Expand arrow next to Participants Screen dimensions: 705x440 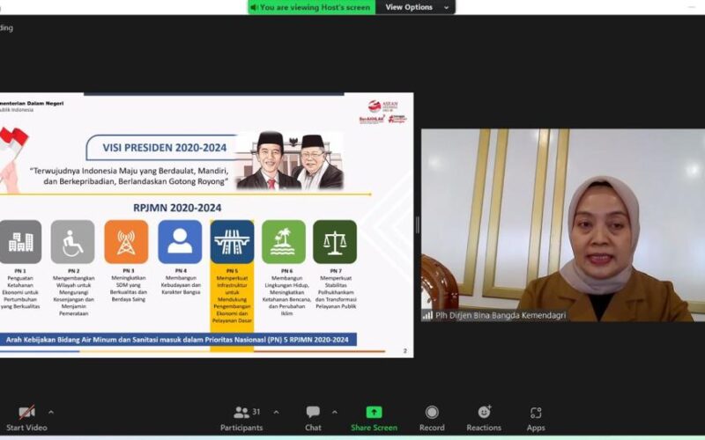276,412
